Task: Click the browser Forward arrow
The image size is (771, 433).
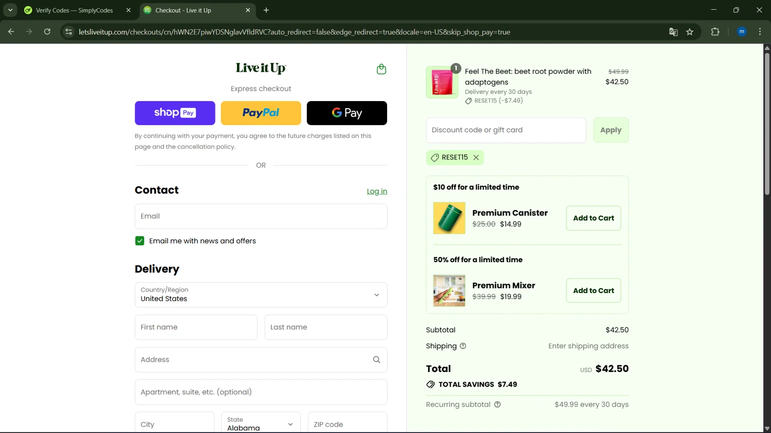Action: [x=29, y=32]
